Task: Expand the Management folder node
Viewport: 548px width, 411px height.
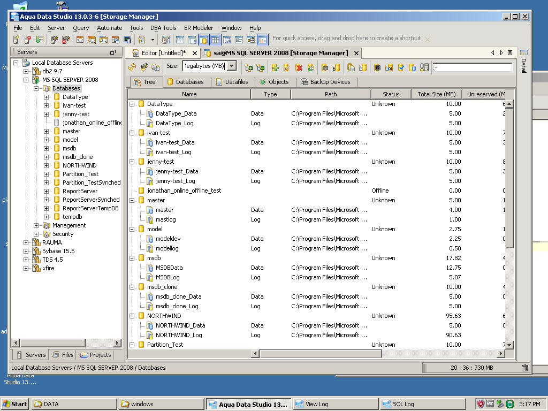Action: 36,225
